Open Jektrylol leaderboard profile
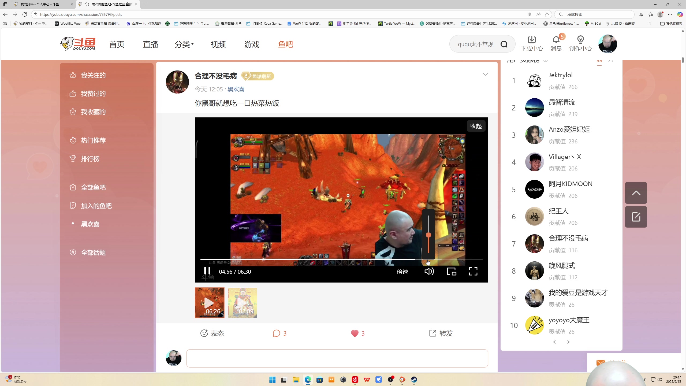The height and width of the screenshot is (386, 686). pyautogui.click(x=560, y=75)
